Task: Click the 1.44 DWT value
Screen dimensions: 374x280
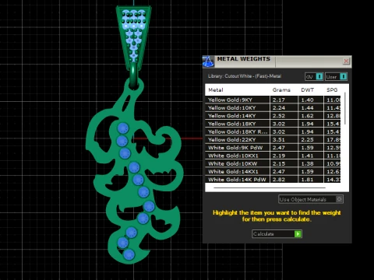Action: click(307, 108)
